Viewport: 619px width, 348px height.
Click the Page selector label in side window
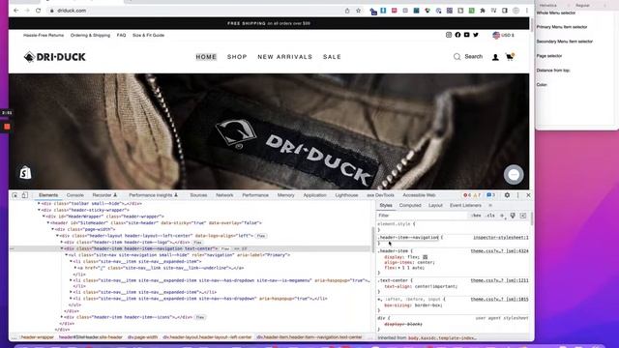[549, 56]
